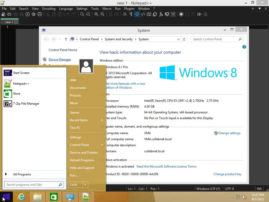Open 'Read the Microsoft Software License Terms'
Viewport: 269px width, 202px height.
pyautogui.click(x=166, y=166)
